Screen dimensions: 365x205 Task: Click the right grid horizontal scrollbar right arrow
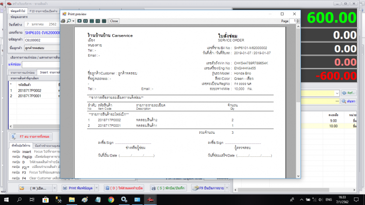[x=354, y=190]
